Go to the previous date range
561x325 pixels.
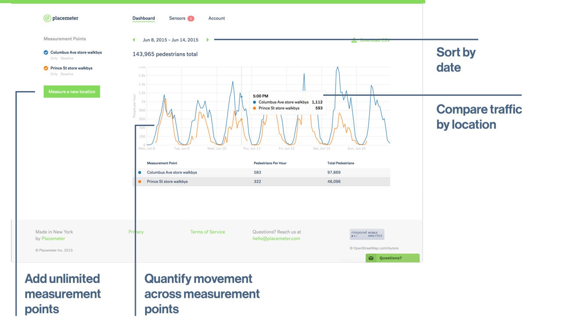(x=134, y=40)
